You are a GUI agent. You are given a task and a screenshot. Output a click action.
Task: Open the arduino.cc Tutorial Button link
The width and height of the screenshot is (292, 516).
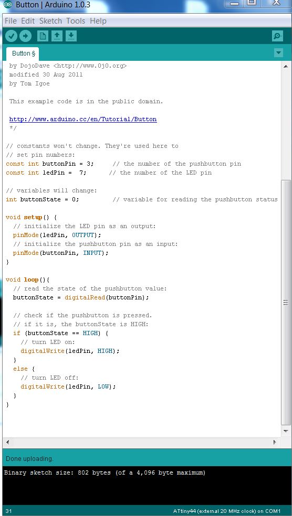(83, 120)
